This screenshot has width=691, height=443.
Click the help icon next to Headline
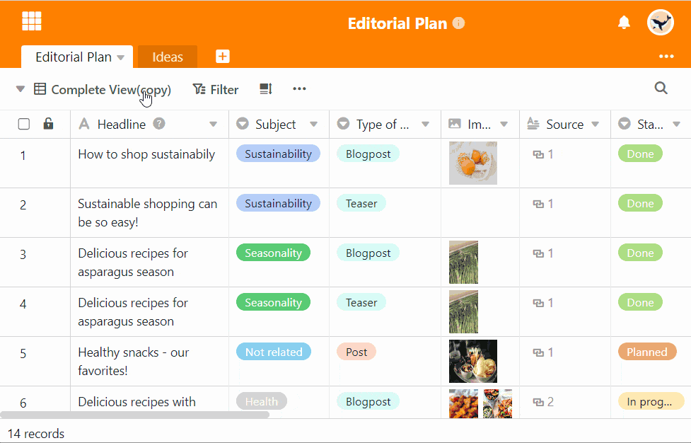(x=159, y=124)
